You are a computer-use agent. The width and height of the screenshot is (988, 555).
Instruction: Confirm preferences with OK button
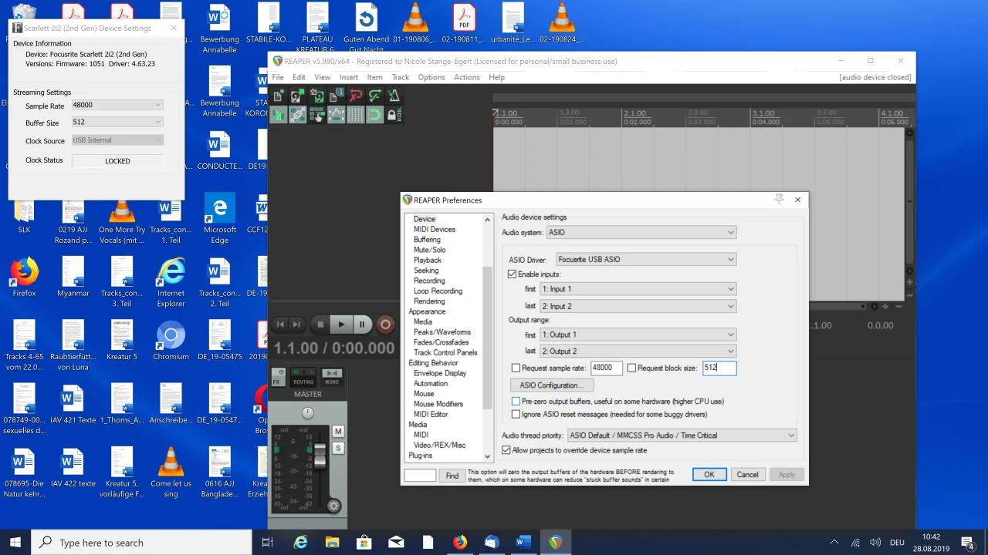(709, 475)
